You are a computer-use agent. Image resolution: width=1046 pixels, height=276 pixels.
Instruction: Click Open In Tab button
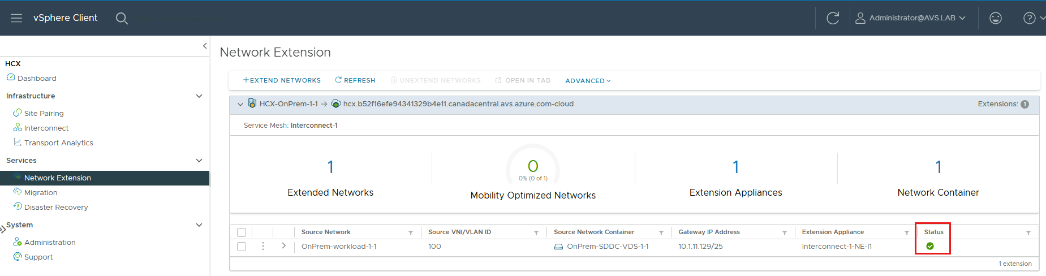tap(523, 80)
